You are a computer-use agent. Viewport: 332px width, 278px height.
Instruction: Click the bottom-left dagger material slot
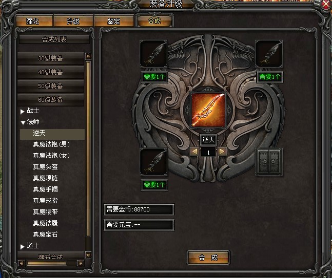(x=153, y=162)
